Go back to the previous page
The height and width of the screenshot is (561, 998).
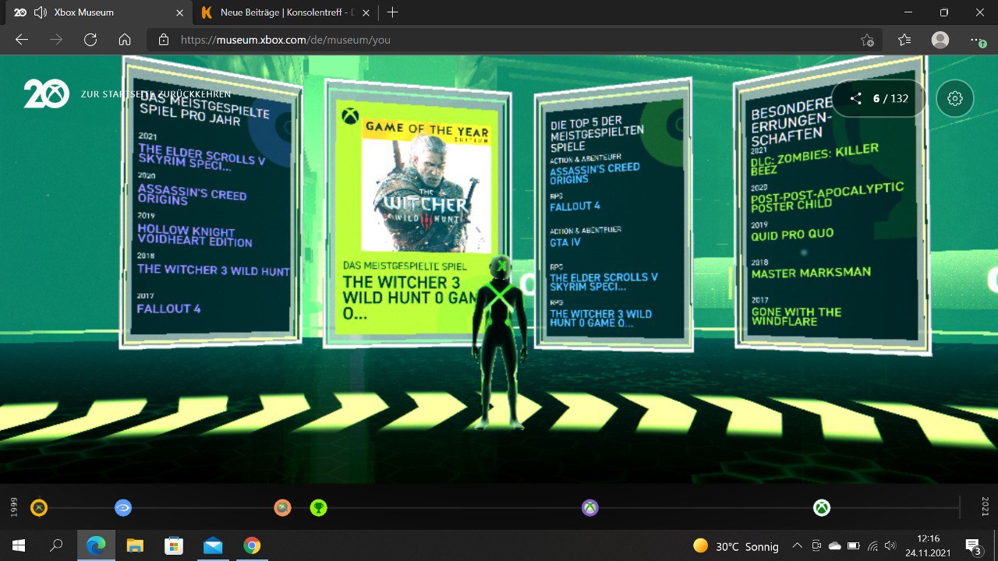(x=22, y=40)
